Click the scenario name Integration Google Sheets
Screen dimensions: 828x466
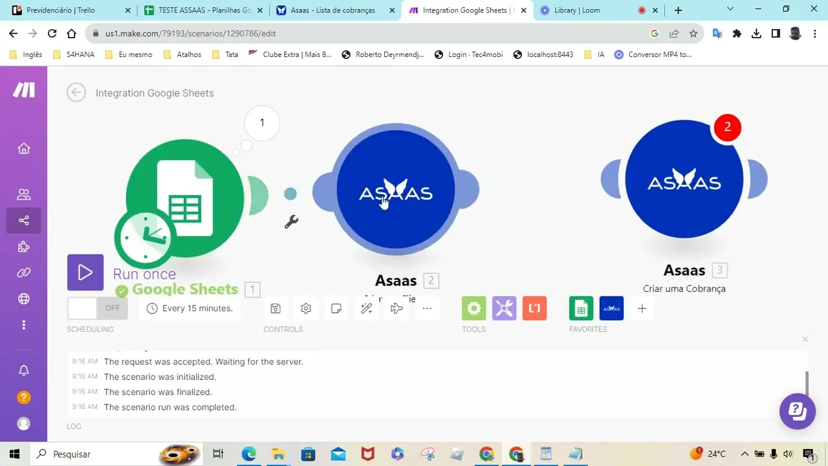click(x=155, y=93)
